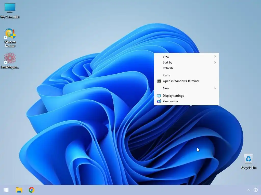Select the Recycle Bin desktop icon
The width and height of the screenshot is (261, 195).
(x=248, y=162)
